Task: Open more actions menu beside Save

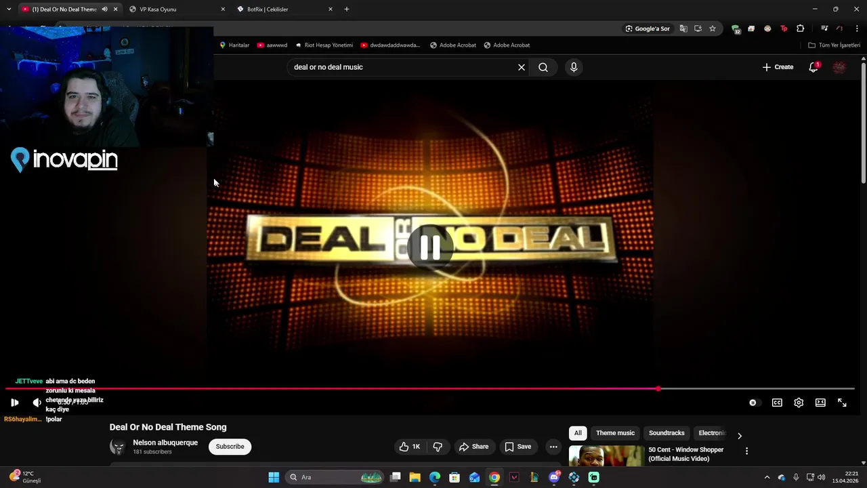Action: click(x=553, y=447)
